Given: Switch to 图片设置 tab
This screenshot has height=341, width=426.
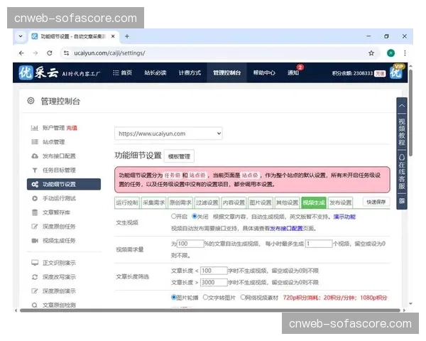Looking at the screenshot, I should click(261, 203).
